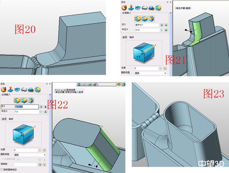The image size is (229, 173).
Task: Click the green arrow beside 半径 R 14.0
Action: 166,30
